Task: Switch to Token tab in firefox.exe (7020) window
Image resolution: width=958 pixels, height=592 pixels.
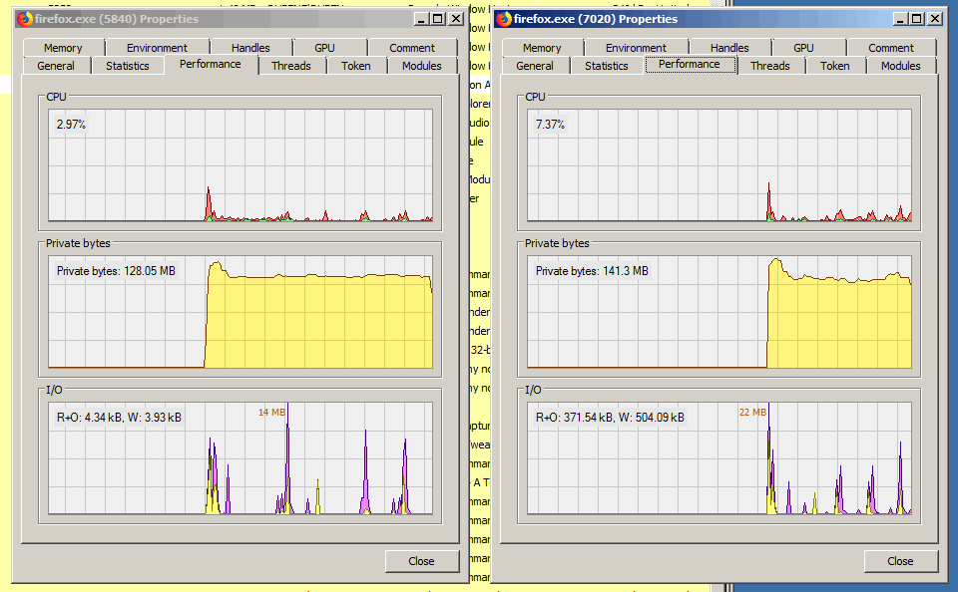Action: tap(834, 66)
